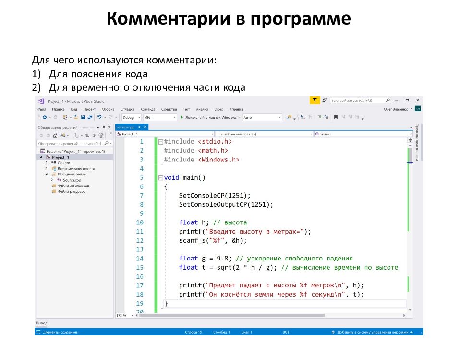Click the Visual Studio logo in title bar

coord(41,101)
